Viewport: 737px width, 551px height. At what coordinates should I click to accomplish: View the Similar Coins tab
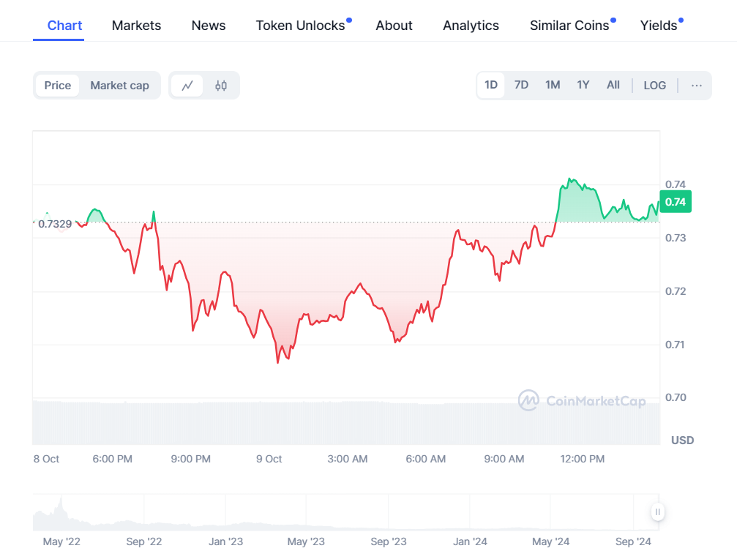pyautogui.click(x=569, y=26)
